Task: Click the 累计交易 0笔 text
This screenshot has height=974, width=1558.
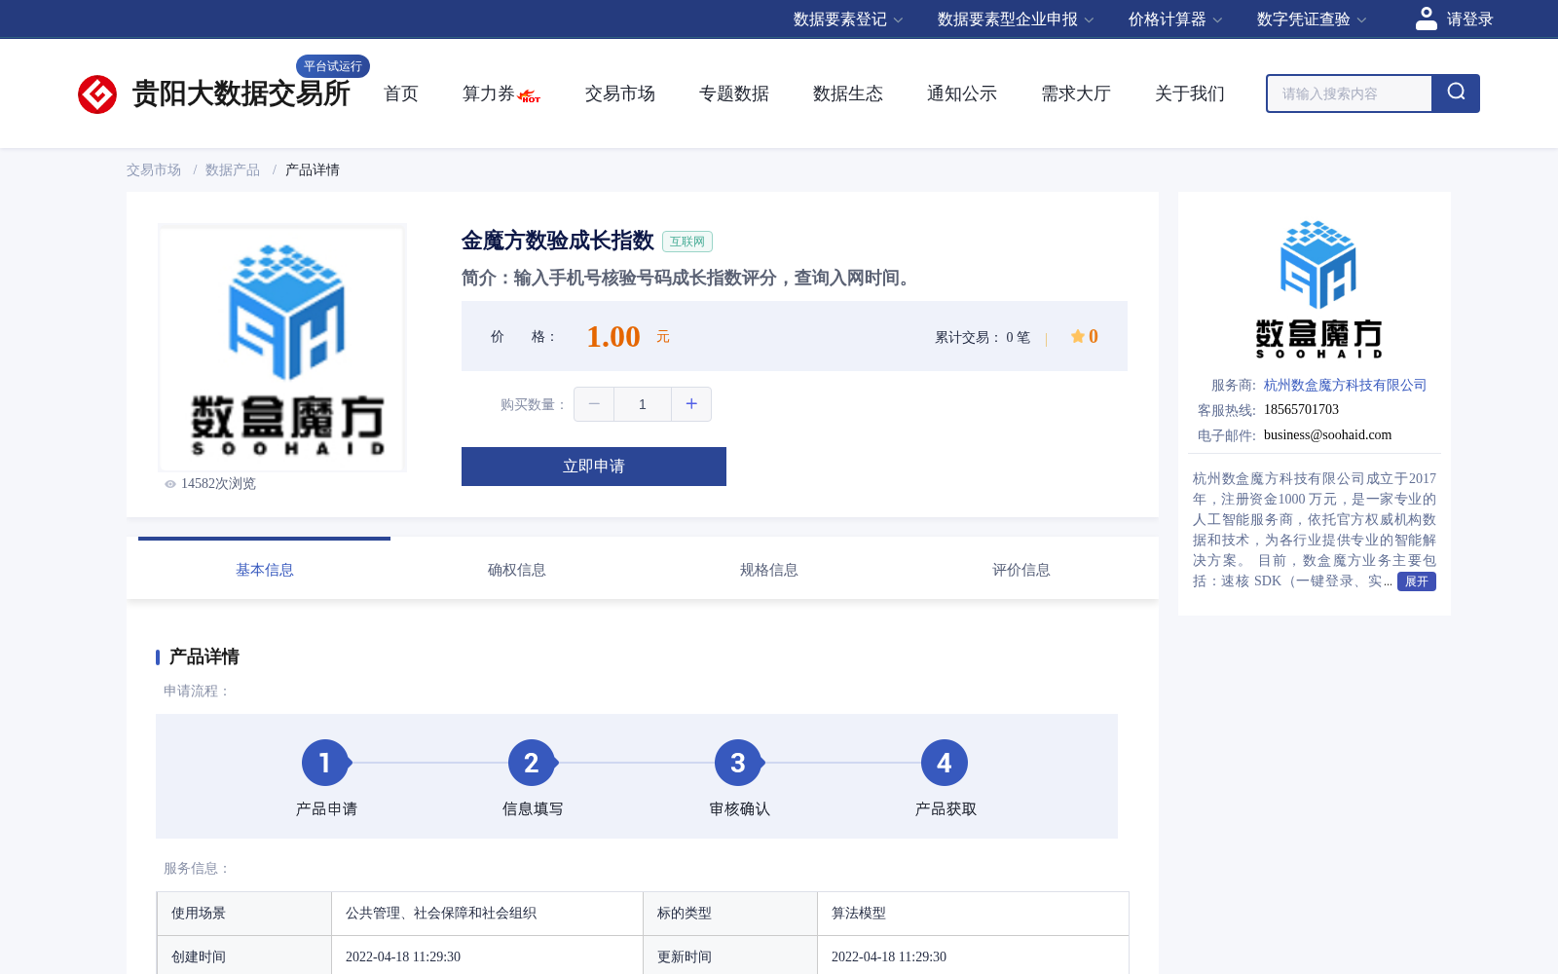Action: point(983,337)
